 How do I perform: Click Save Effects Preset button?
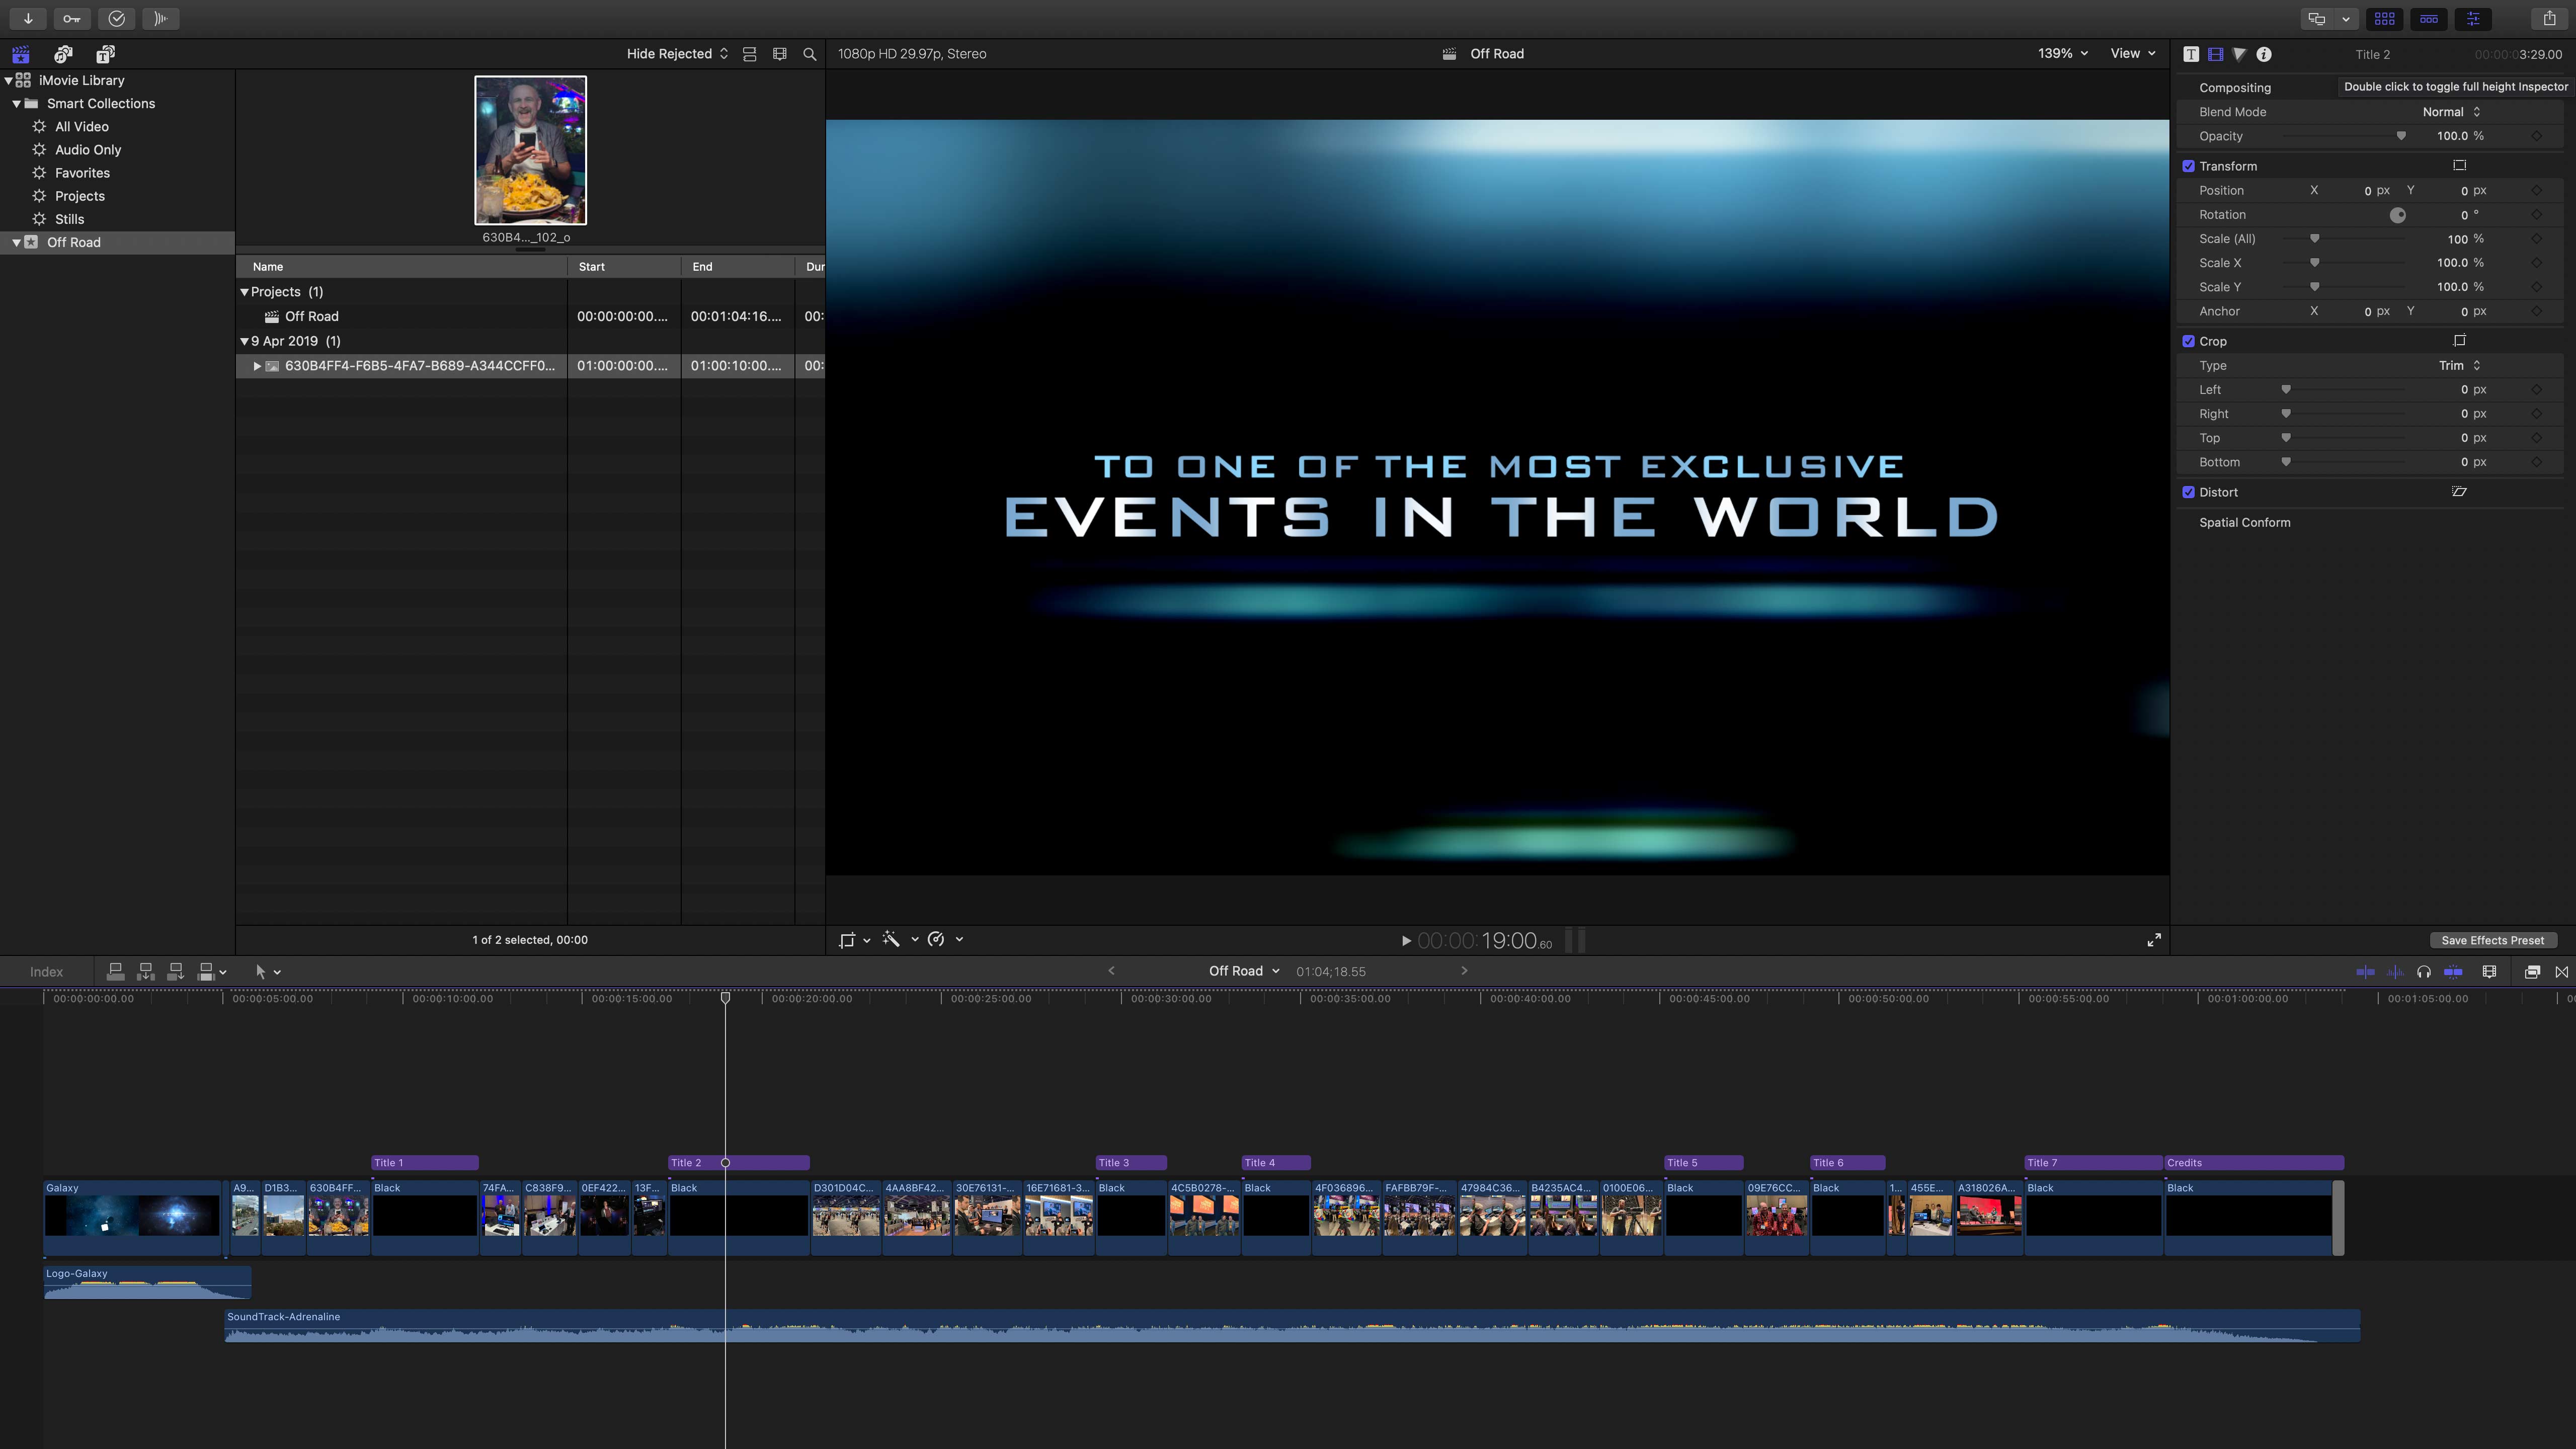click(x=2493, y=940)
